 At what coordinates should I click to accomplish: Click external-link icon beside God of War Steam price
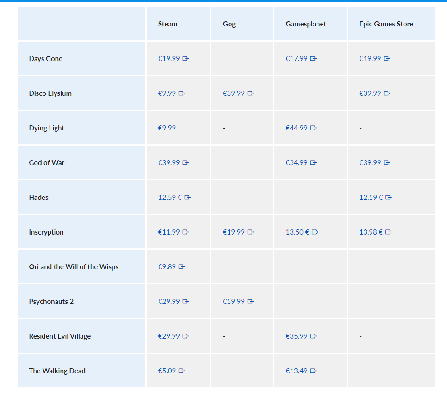(186, 163)
